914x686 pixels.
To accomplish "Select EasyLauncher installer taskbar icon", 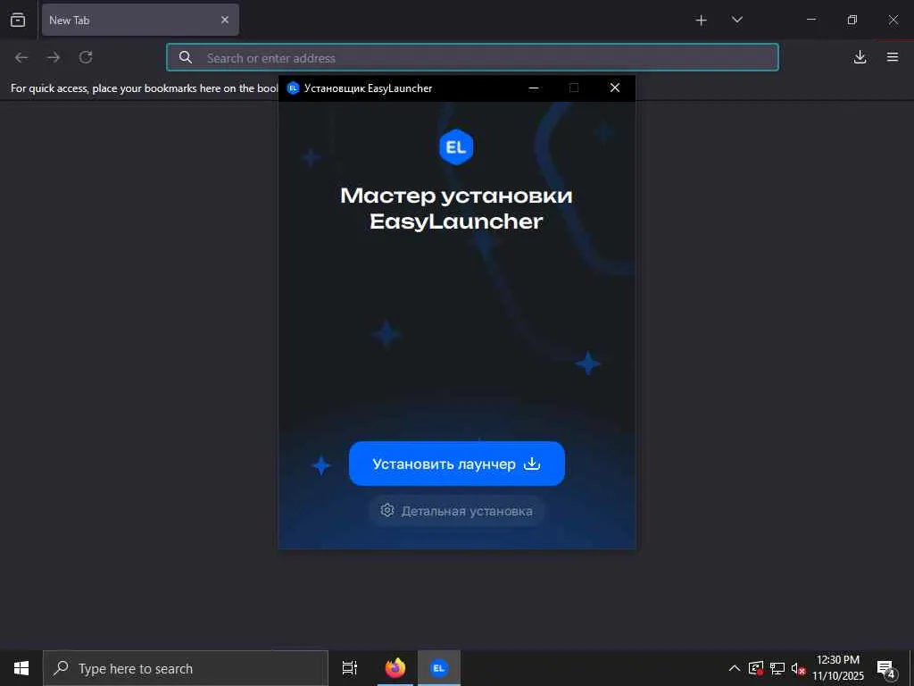I will [439, 668].
